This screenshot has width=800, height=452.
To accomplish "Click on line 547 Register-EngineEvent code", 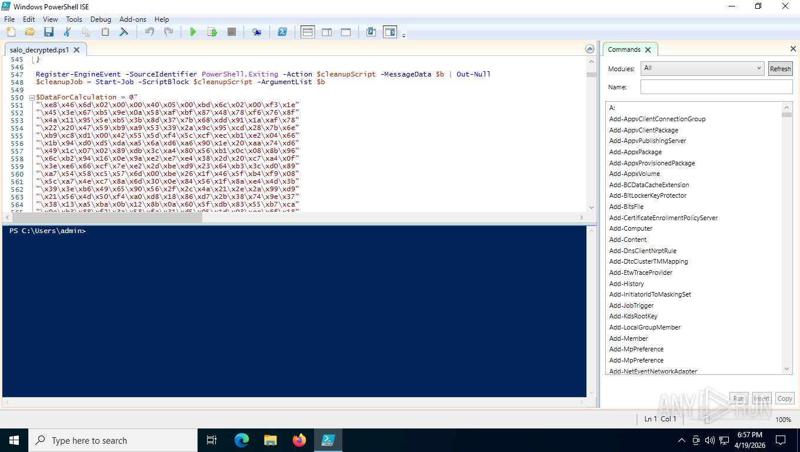I will coord(263,74).
